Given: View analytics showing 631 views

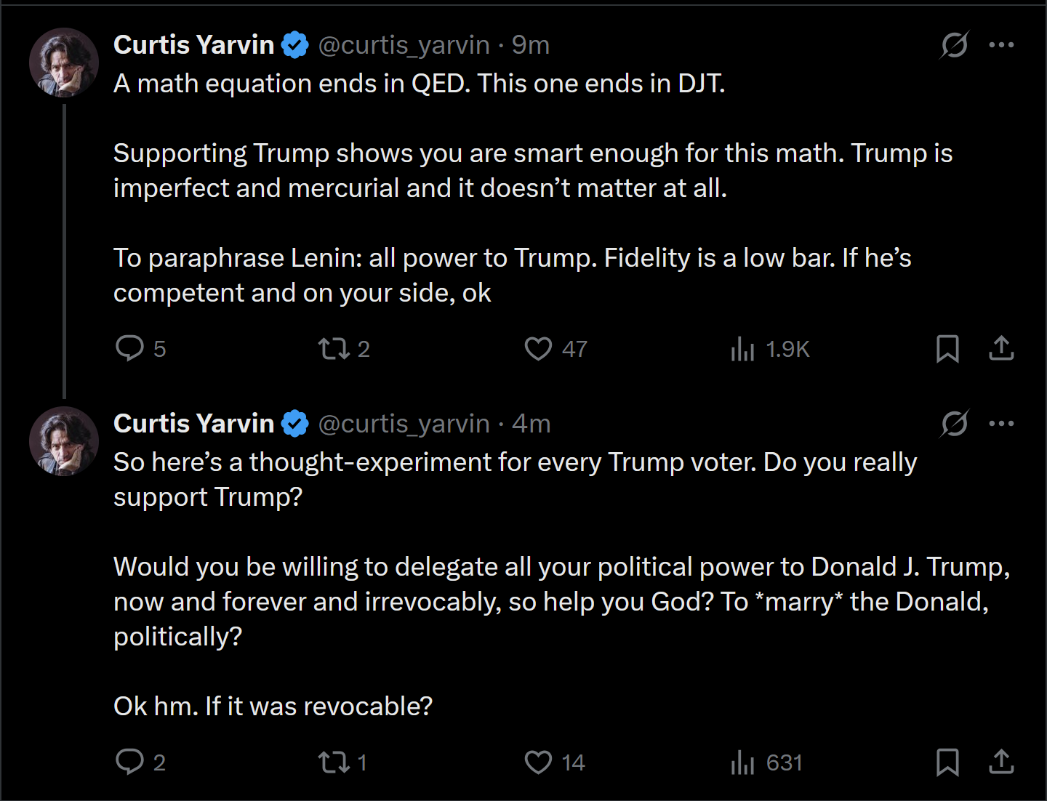Looking at the screenshot, I should 766,762.
